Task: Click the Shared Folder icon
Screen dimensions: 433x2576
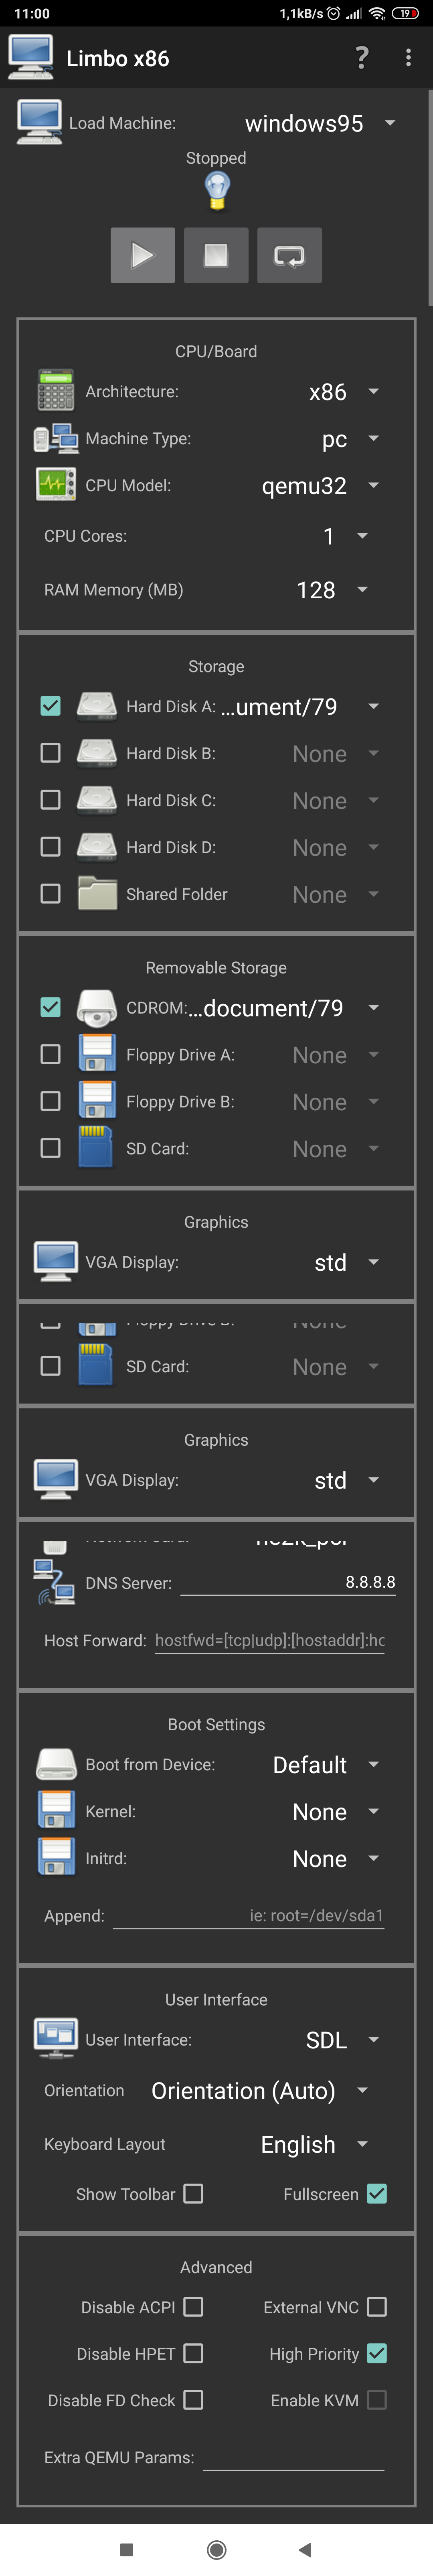Action: tap(97, 894)
